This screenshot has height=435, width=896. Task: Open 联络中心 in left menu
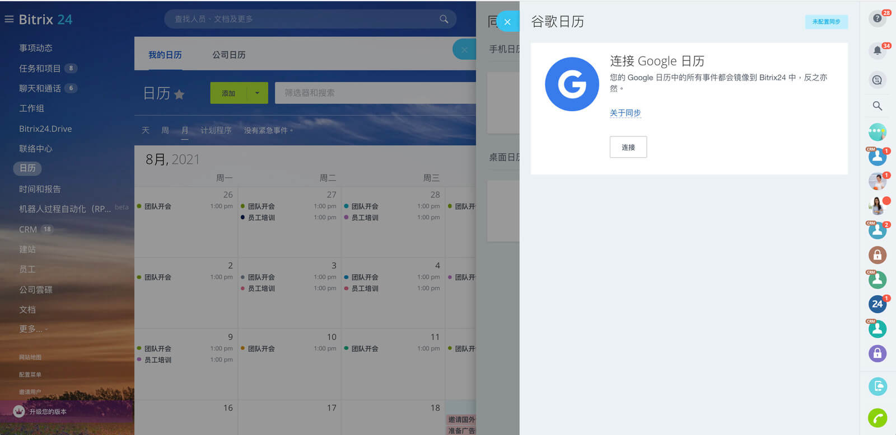click(36, 149)
